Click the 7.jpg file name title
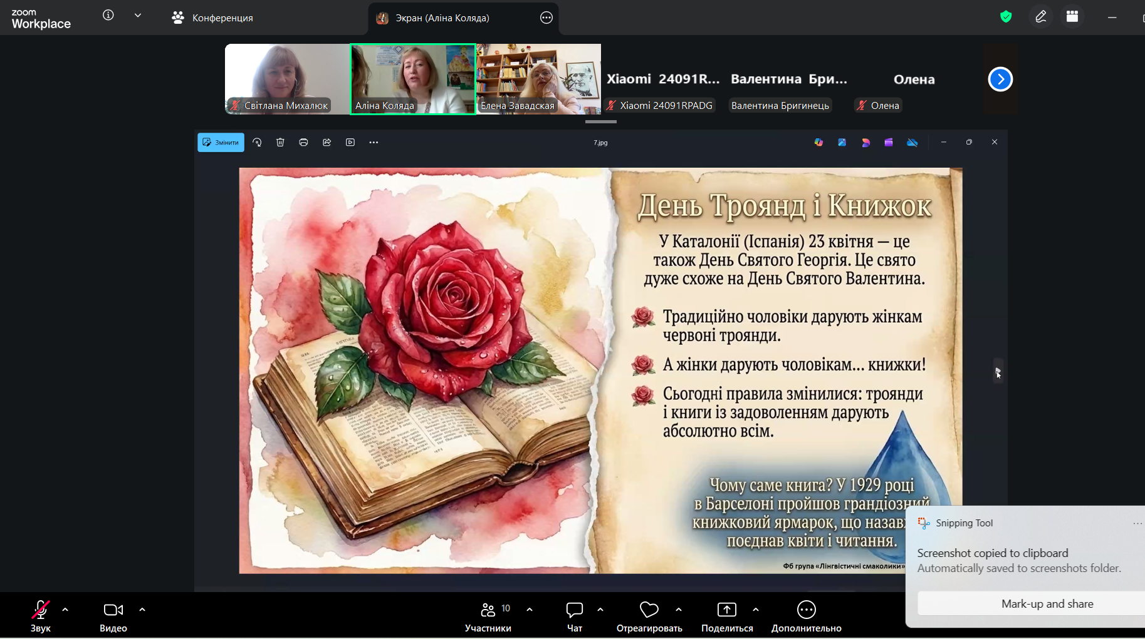Viewport: 1145px width, 639px height. point(600,143)
